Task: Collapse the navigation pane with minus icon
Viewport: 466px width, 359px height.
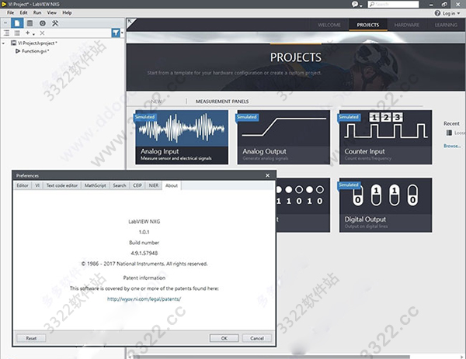Action: click(x=5, y=22)
